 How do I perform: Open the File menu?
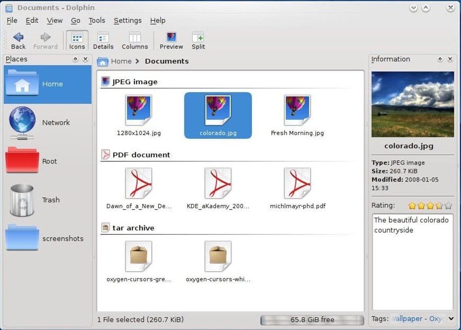point(12,20)
